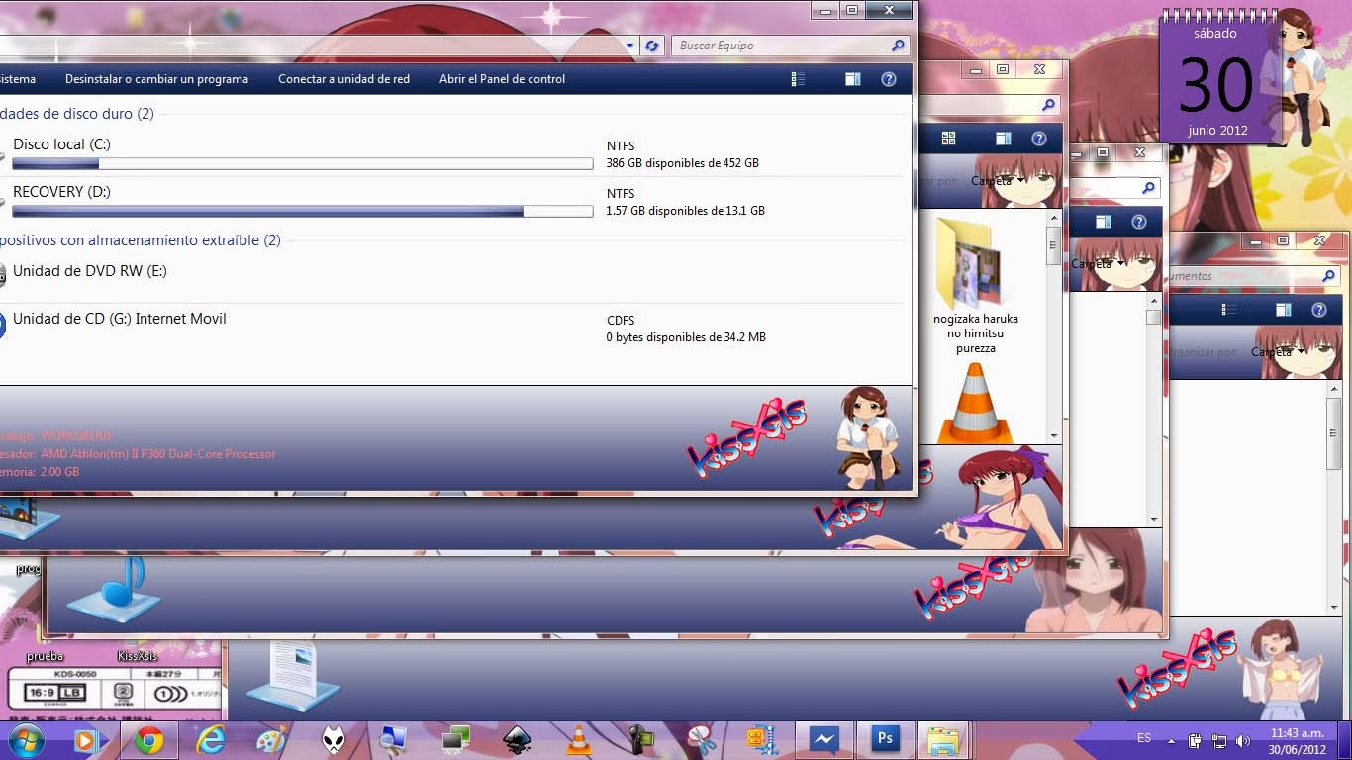Show hidden tray icons arrow
Screen dimensions: 1352x760
coord(1172,741)
